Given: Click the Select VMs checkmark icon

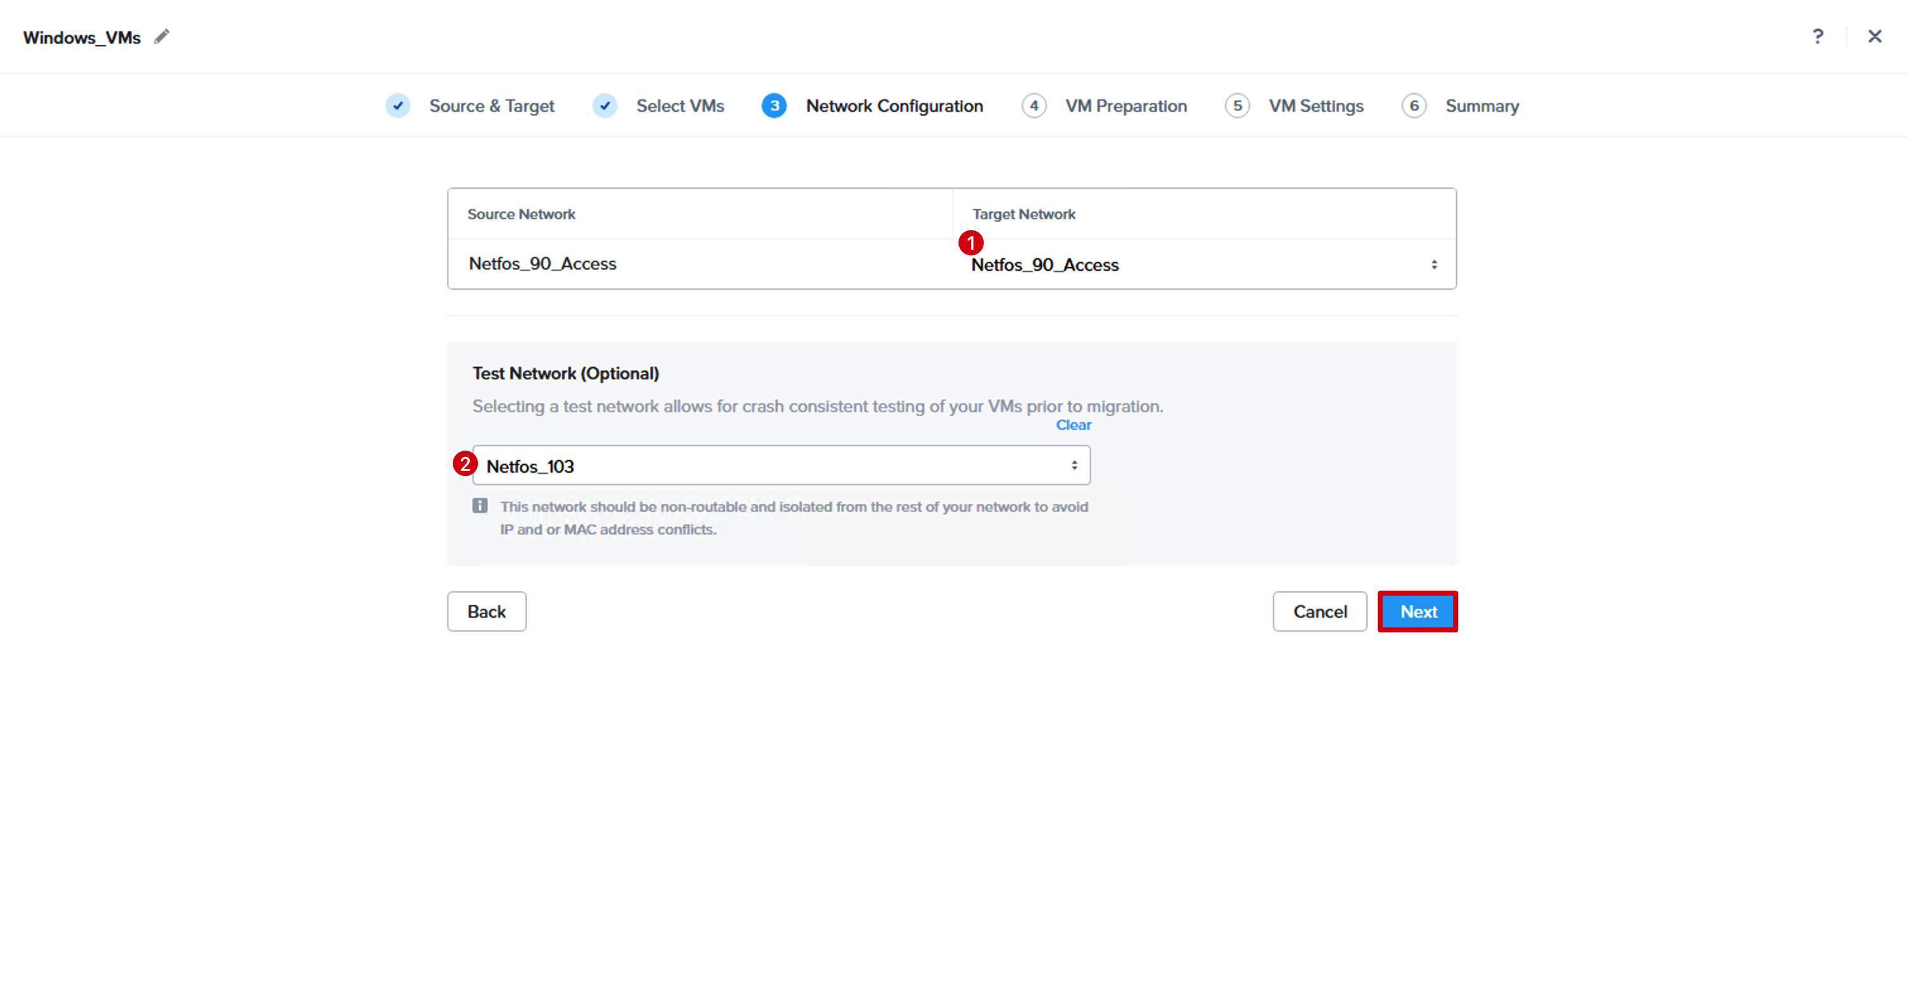Looking at the screenshot, I should pyautogui.click(x=605, y=106).
